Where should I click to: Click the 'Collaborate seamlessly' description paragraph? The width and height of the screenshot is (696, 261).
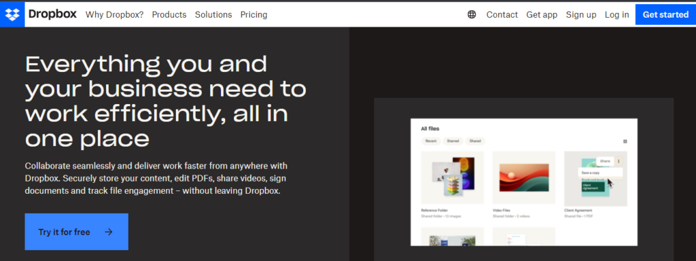[156, 179]
